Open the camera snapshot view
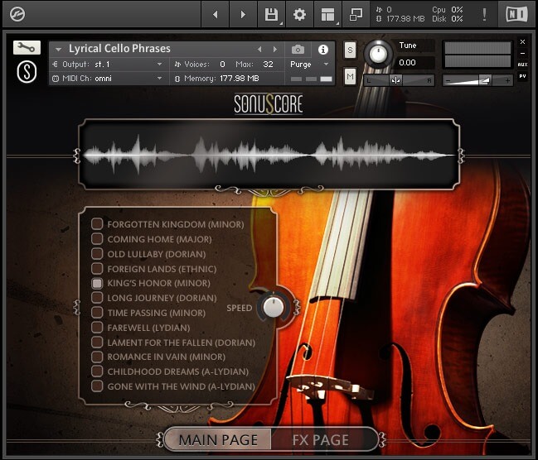The height and width of the screenshot is (460, 538). click(x=298, y=50)
